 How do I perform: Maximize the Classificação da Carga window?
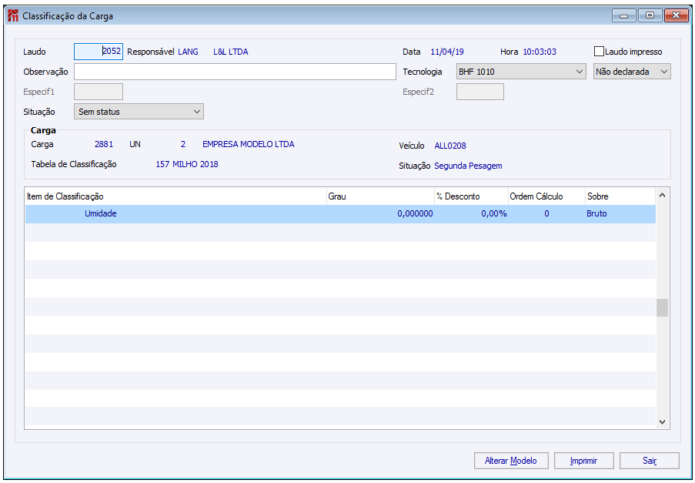pos(650,16)
